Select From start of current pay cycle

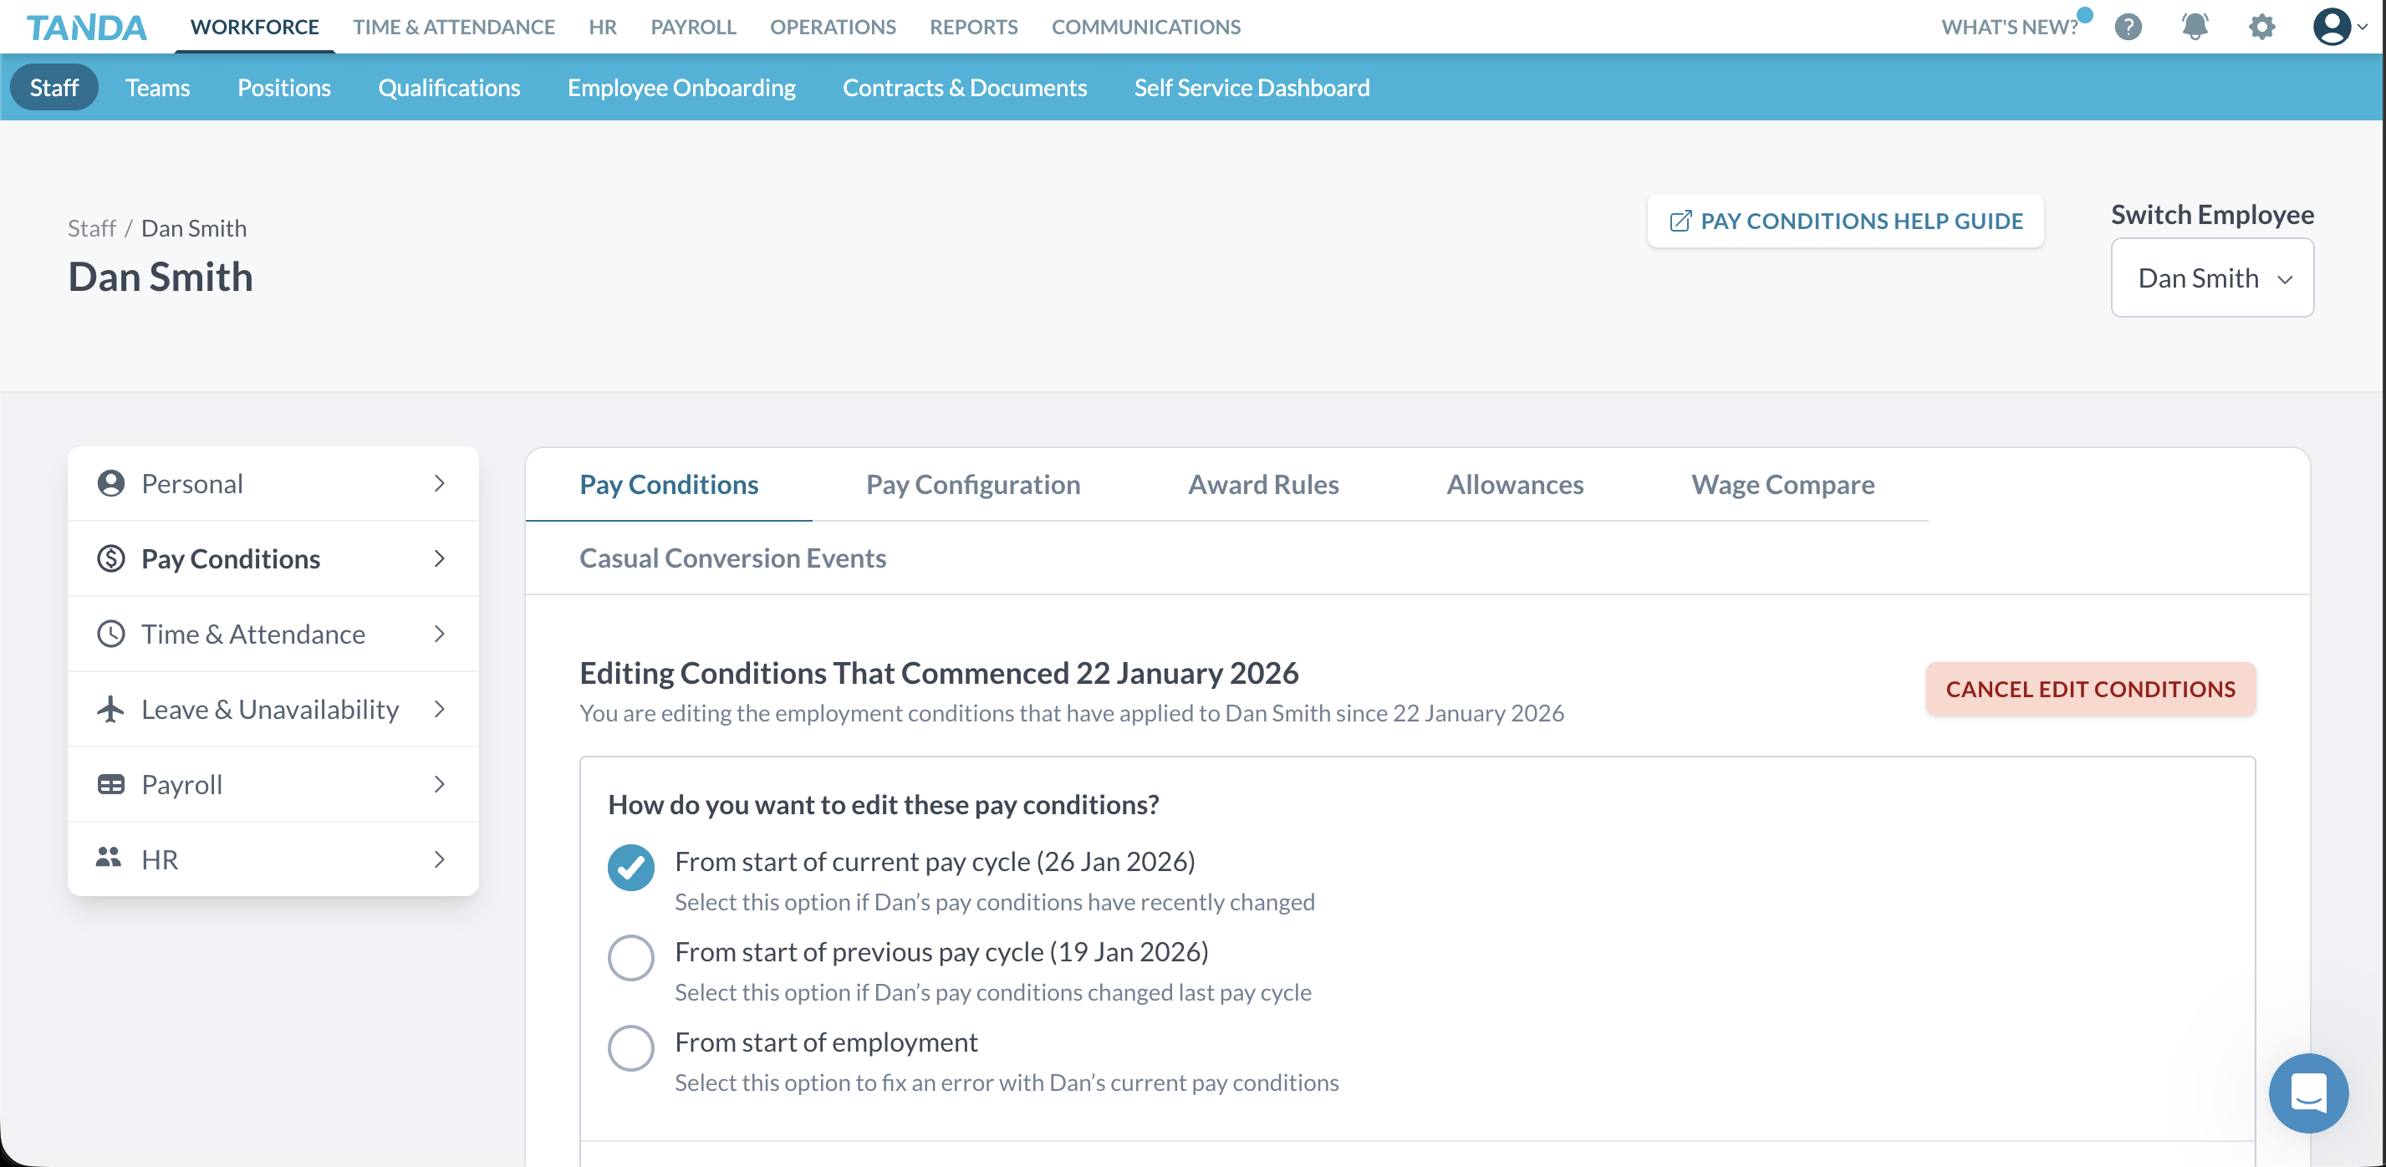630,868
